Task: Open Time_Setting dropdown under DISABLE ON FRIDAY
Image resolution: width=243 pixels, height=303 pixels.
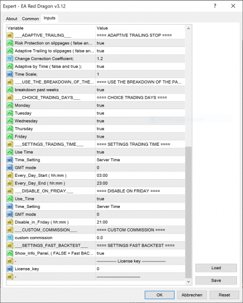Action: 140,206
